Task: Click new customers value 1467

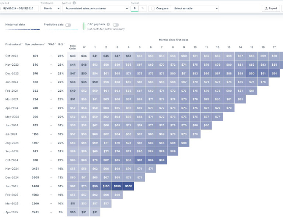Action: pos(35,143)
